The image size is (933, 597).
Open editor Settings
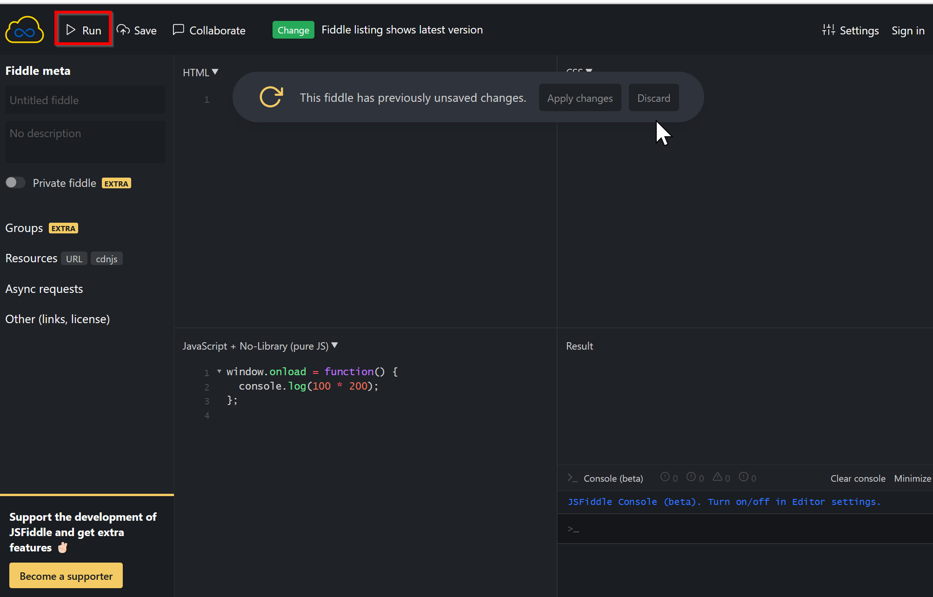(x=850, y=30)
